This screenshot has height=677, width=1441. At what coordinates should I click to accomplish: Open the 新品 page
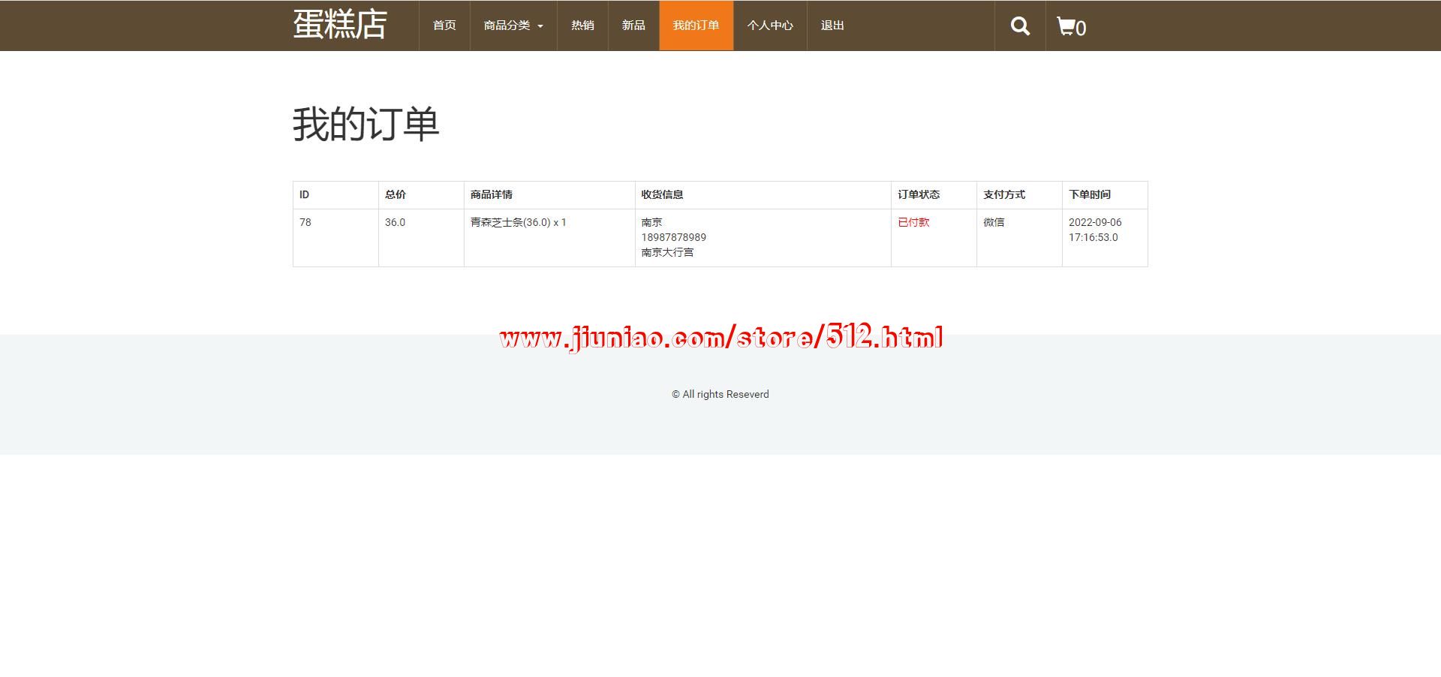click(x=633, y=26)
